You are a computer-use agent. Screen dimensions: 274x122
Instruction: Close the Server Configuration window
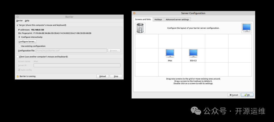[x=134, y=13]
